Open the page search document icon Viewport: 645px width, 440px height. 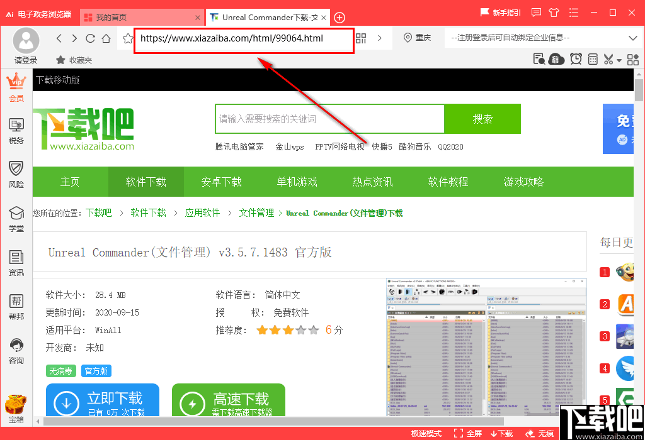(x=539, y=58)
